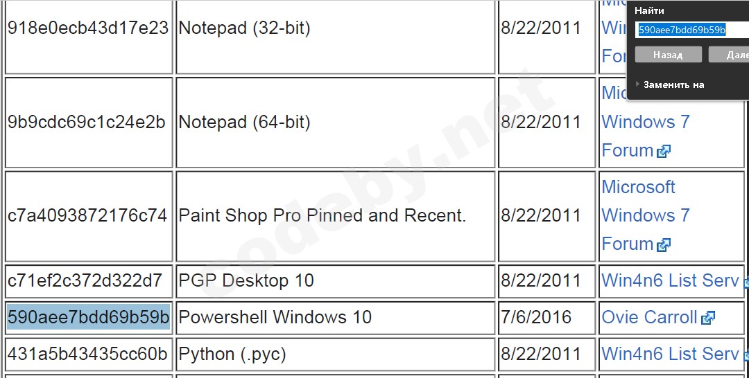Click external link icon in Notepad (64-bit) row
The height and width of the screenshot is (378, 749).
tap(664, 152)
